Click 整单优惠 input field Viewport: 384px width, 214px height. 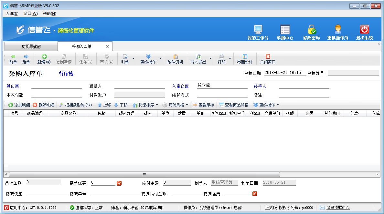pos(103,182)
